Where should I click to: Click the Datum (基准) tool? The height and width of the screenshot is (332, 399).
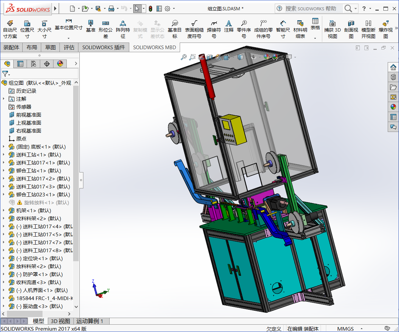pos(90,26)
